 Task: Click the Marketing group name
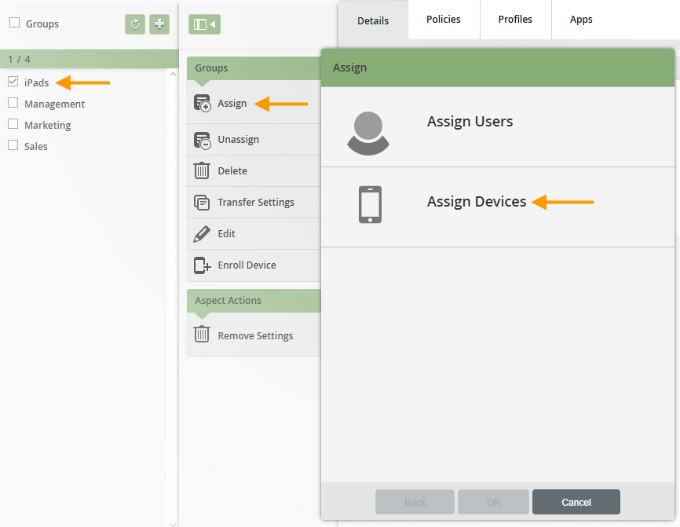point(48,126)
